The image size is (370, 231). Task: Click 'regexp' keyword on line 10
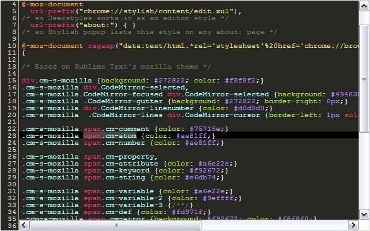click(101, 46)
